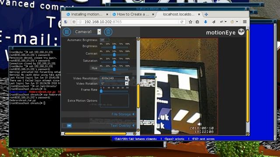280x157 pixels.
Task: Click the camera live video frame
Action: click(x=179, y=86)
